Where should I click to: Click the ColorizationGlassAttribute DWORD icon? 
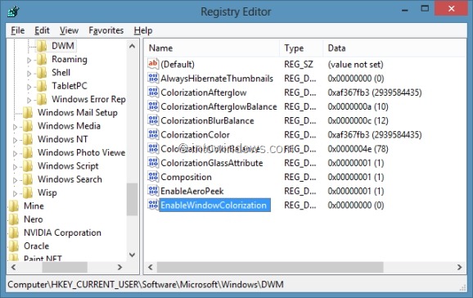(153, 162)
